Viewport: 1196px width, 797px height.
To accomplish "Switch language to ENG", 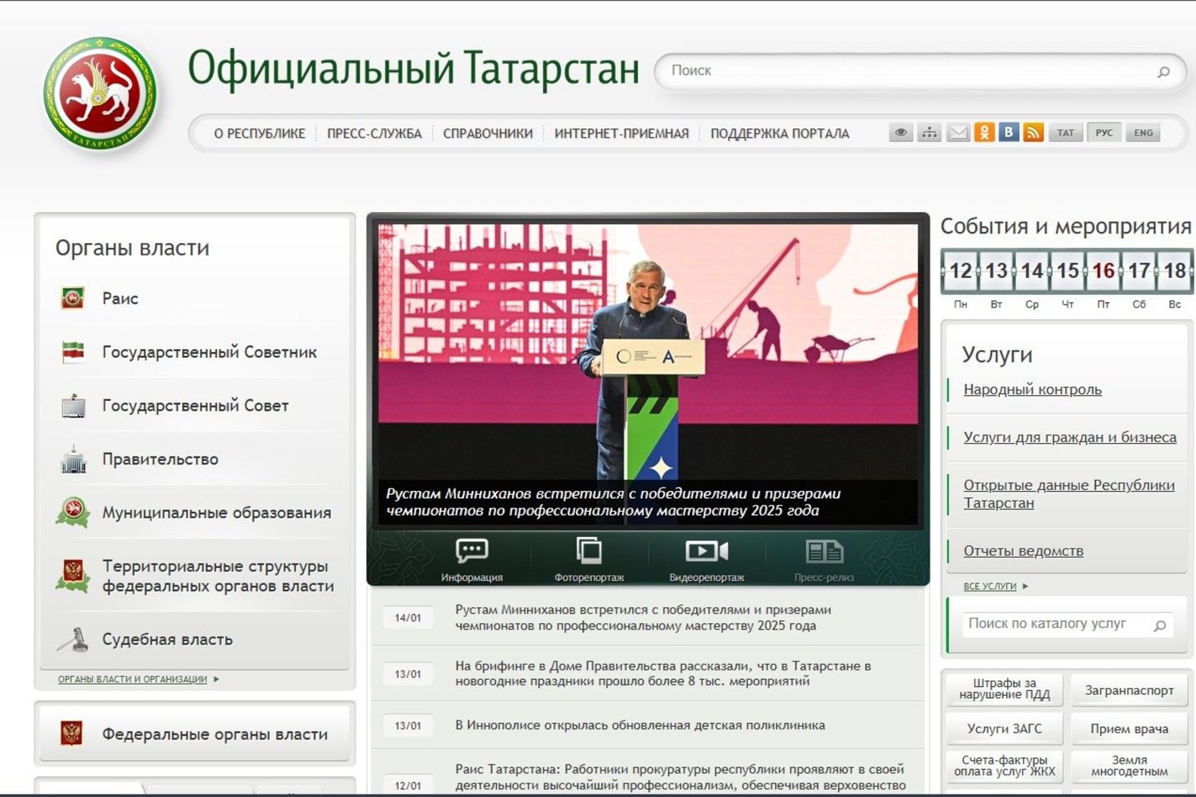I will [x=1143, y=132].
